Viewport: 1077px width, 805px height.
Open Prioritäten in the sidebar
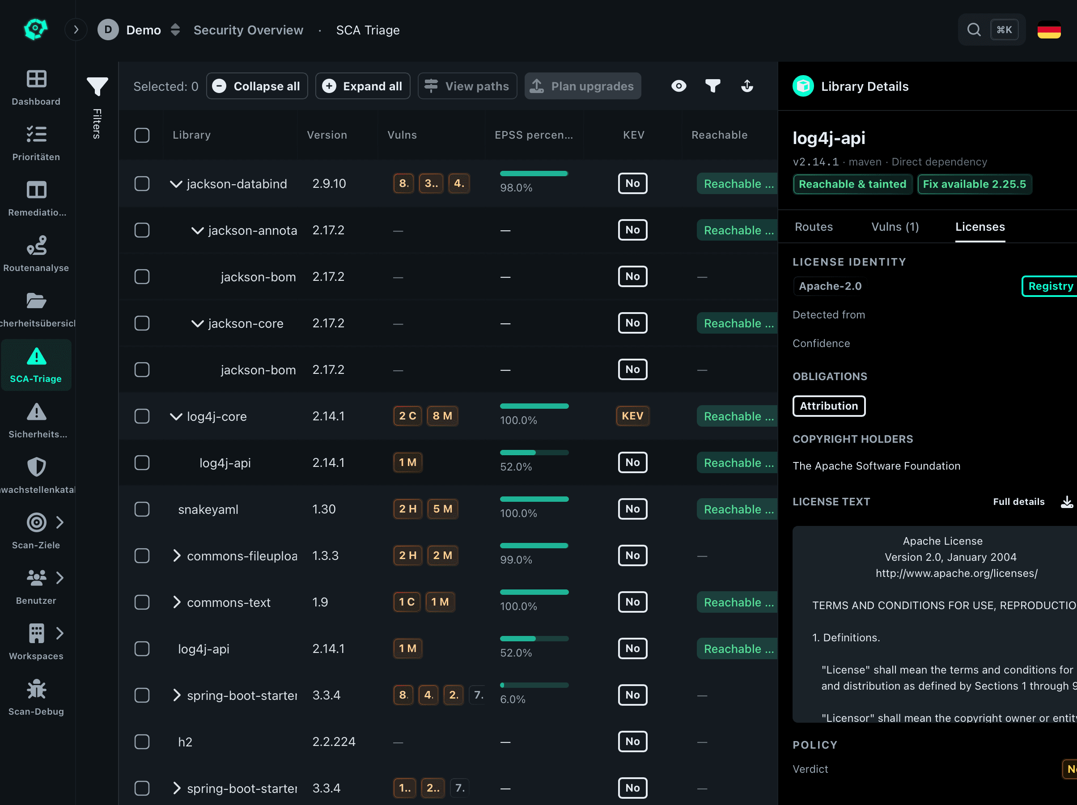(x=36, y=143)
